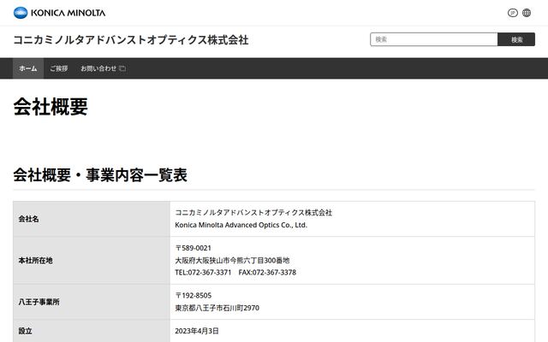
Task: Click the external link icon beside お問い合わせ
Action: [x=122, y=68]
